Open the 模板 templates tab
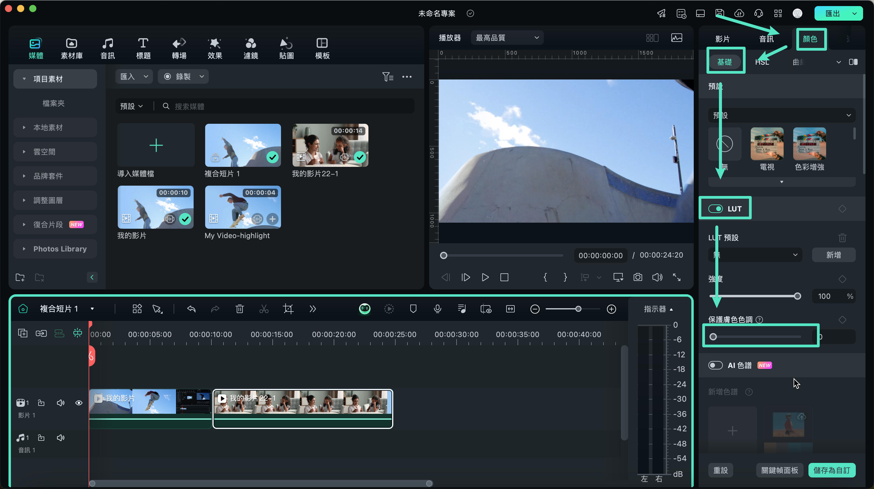Screen dimensions: 874x489 tap(322, 49)
